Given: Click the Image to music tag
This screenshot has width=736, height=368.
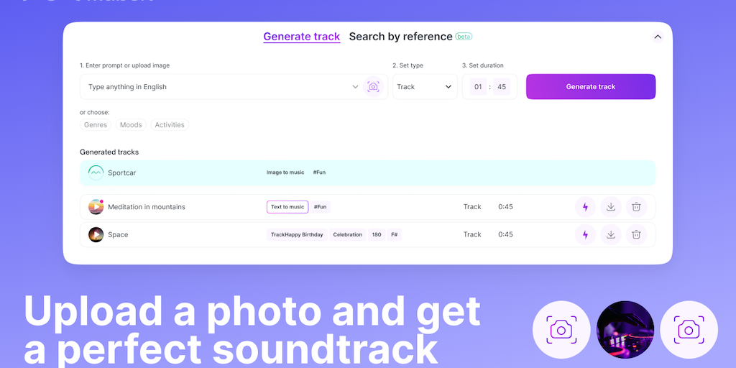Looking at the screenshot, I should pos(285,172).
